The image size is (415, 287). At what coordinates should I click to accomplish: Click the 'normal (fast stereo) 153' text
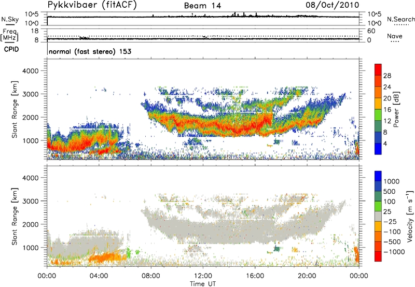90,51
